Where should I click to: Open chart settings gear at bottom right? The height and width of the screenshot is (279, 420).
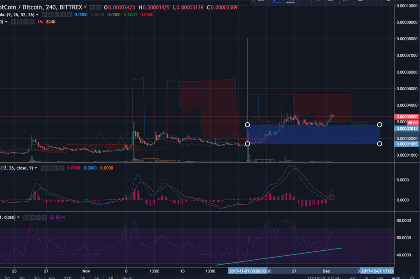412,277
